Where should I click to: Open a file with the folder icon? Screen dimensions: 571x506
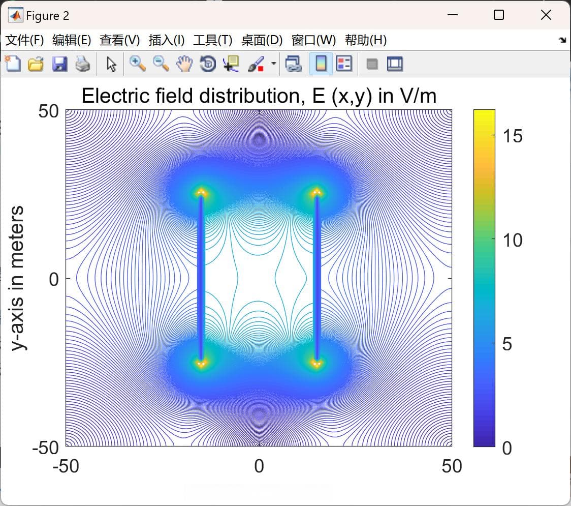(36, 64)
